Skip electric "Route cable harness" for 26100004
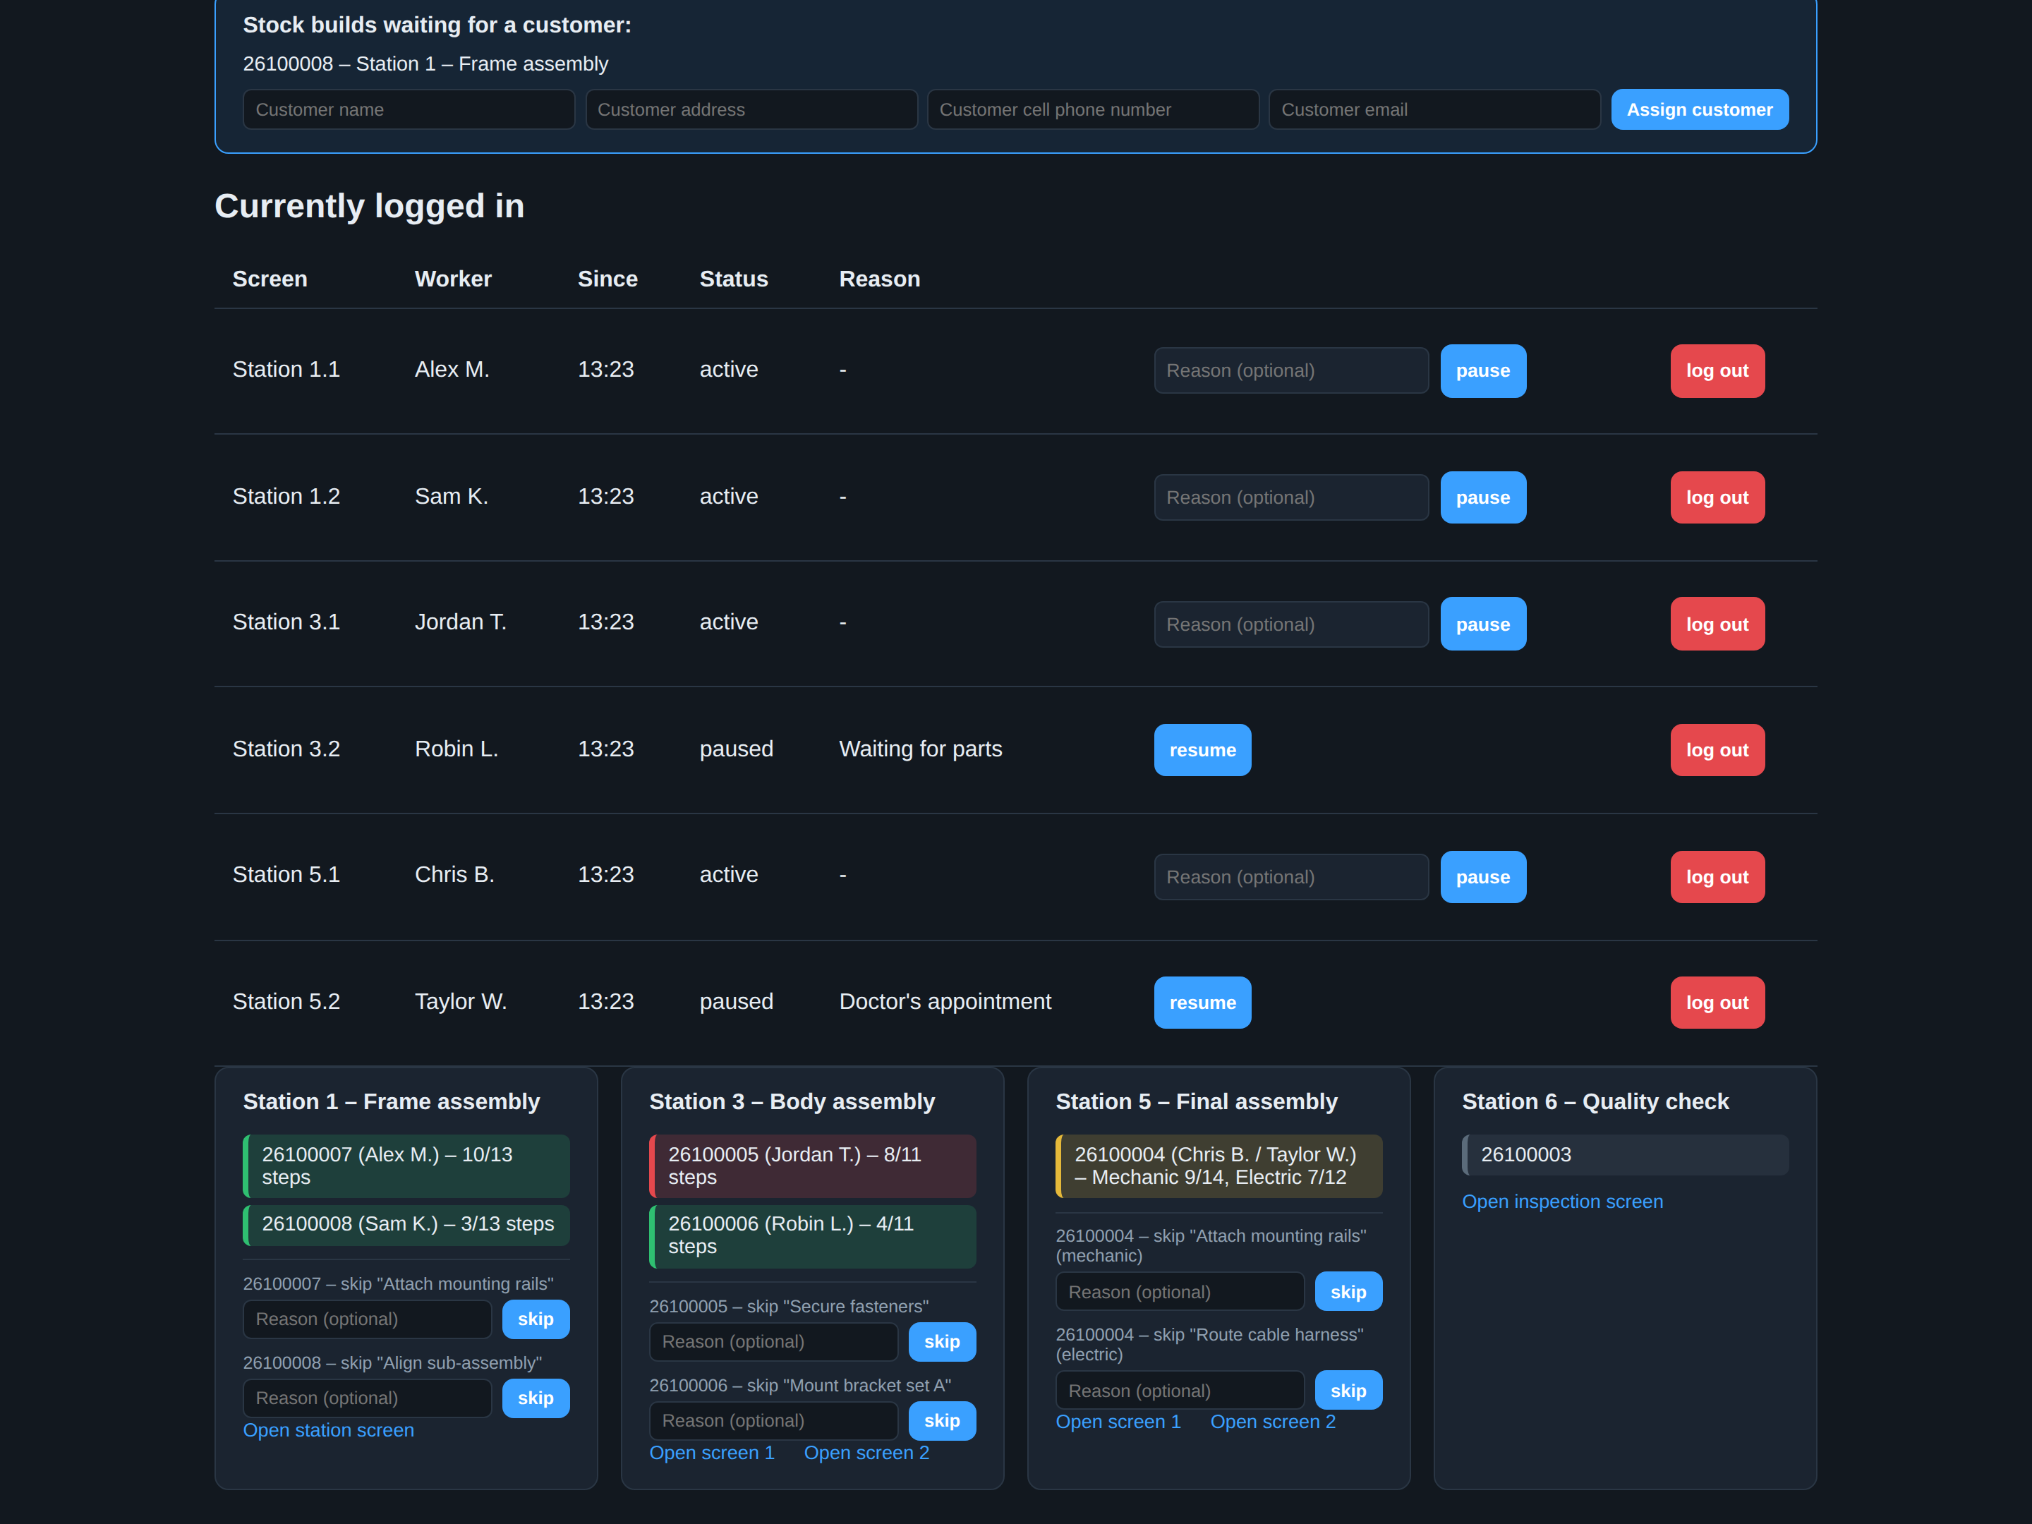 [1348, 1391]
